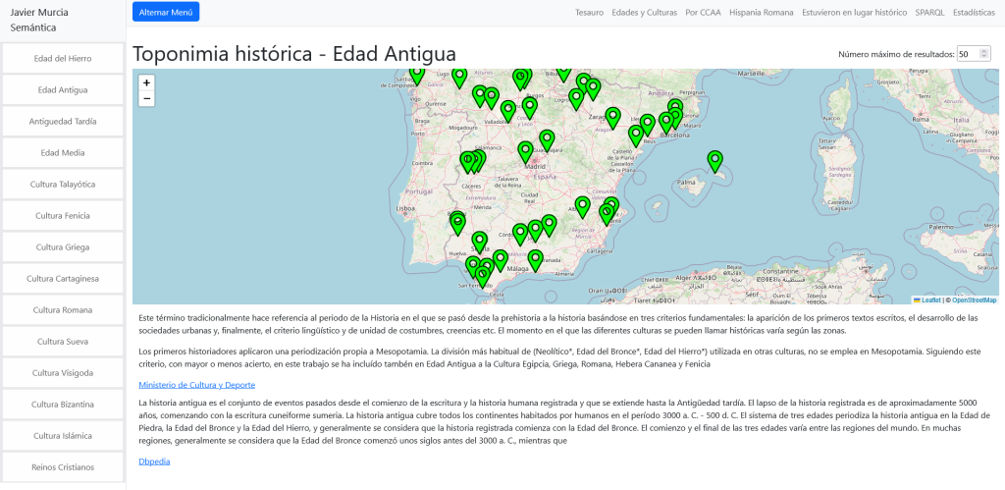Screen dimensions: 1005x490
Task: Select the green marker just above Madrid
Action: (526, 151)
